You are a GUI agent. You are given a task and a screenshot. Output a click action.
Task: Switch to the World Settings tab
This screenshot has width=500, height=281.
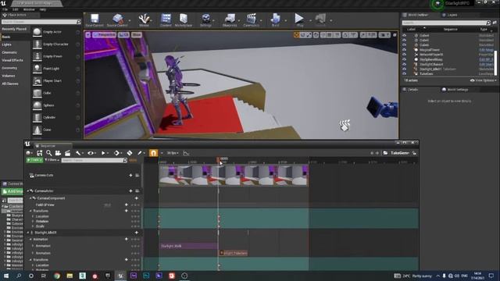(x=455, y=90)
